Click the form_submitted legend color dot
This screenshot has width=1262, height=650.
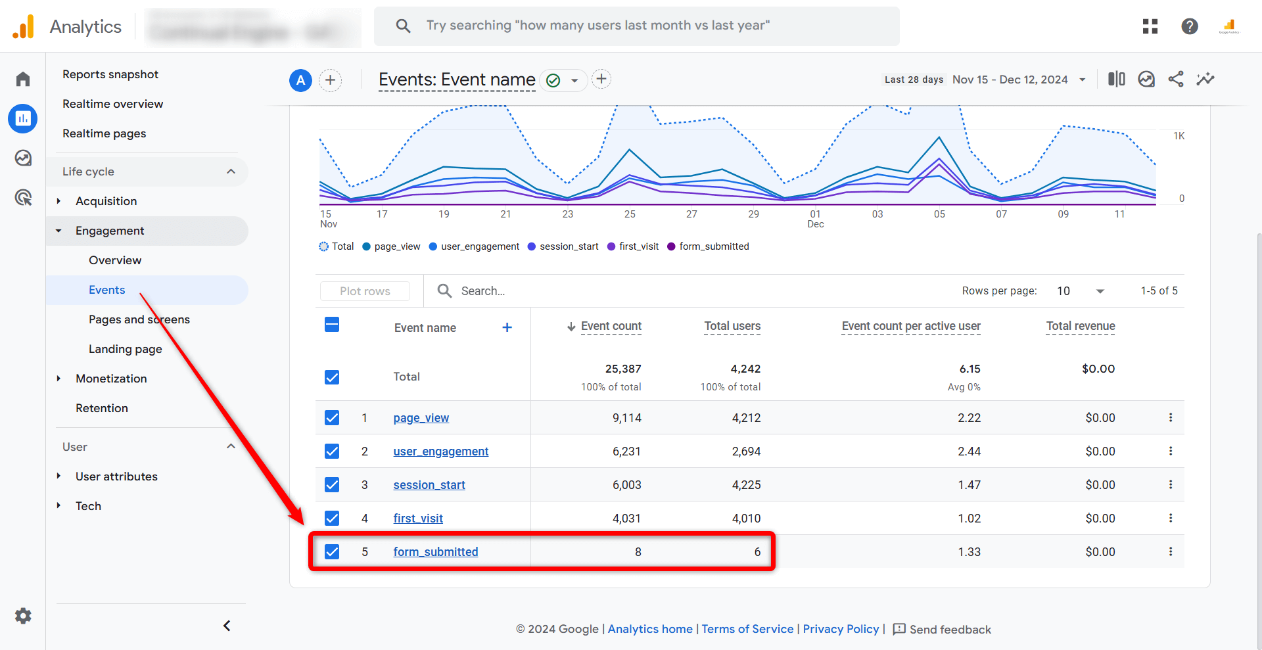(x=671, y=246)
